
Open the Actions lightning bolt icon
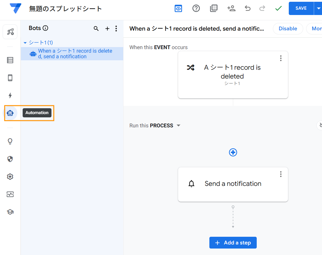[10, 95]
